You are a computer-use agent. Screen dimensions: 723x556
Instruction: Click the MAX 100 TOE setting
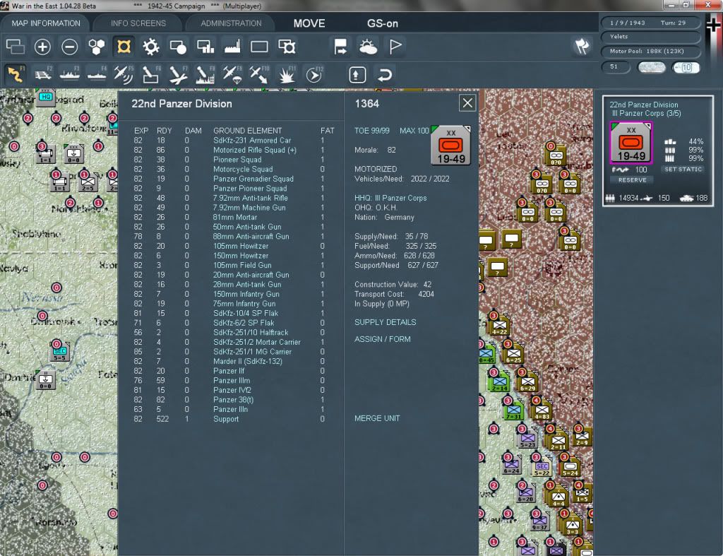(414, 131)
